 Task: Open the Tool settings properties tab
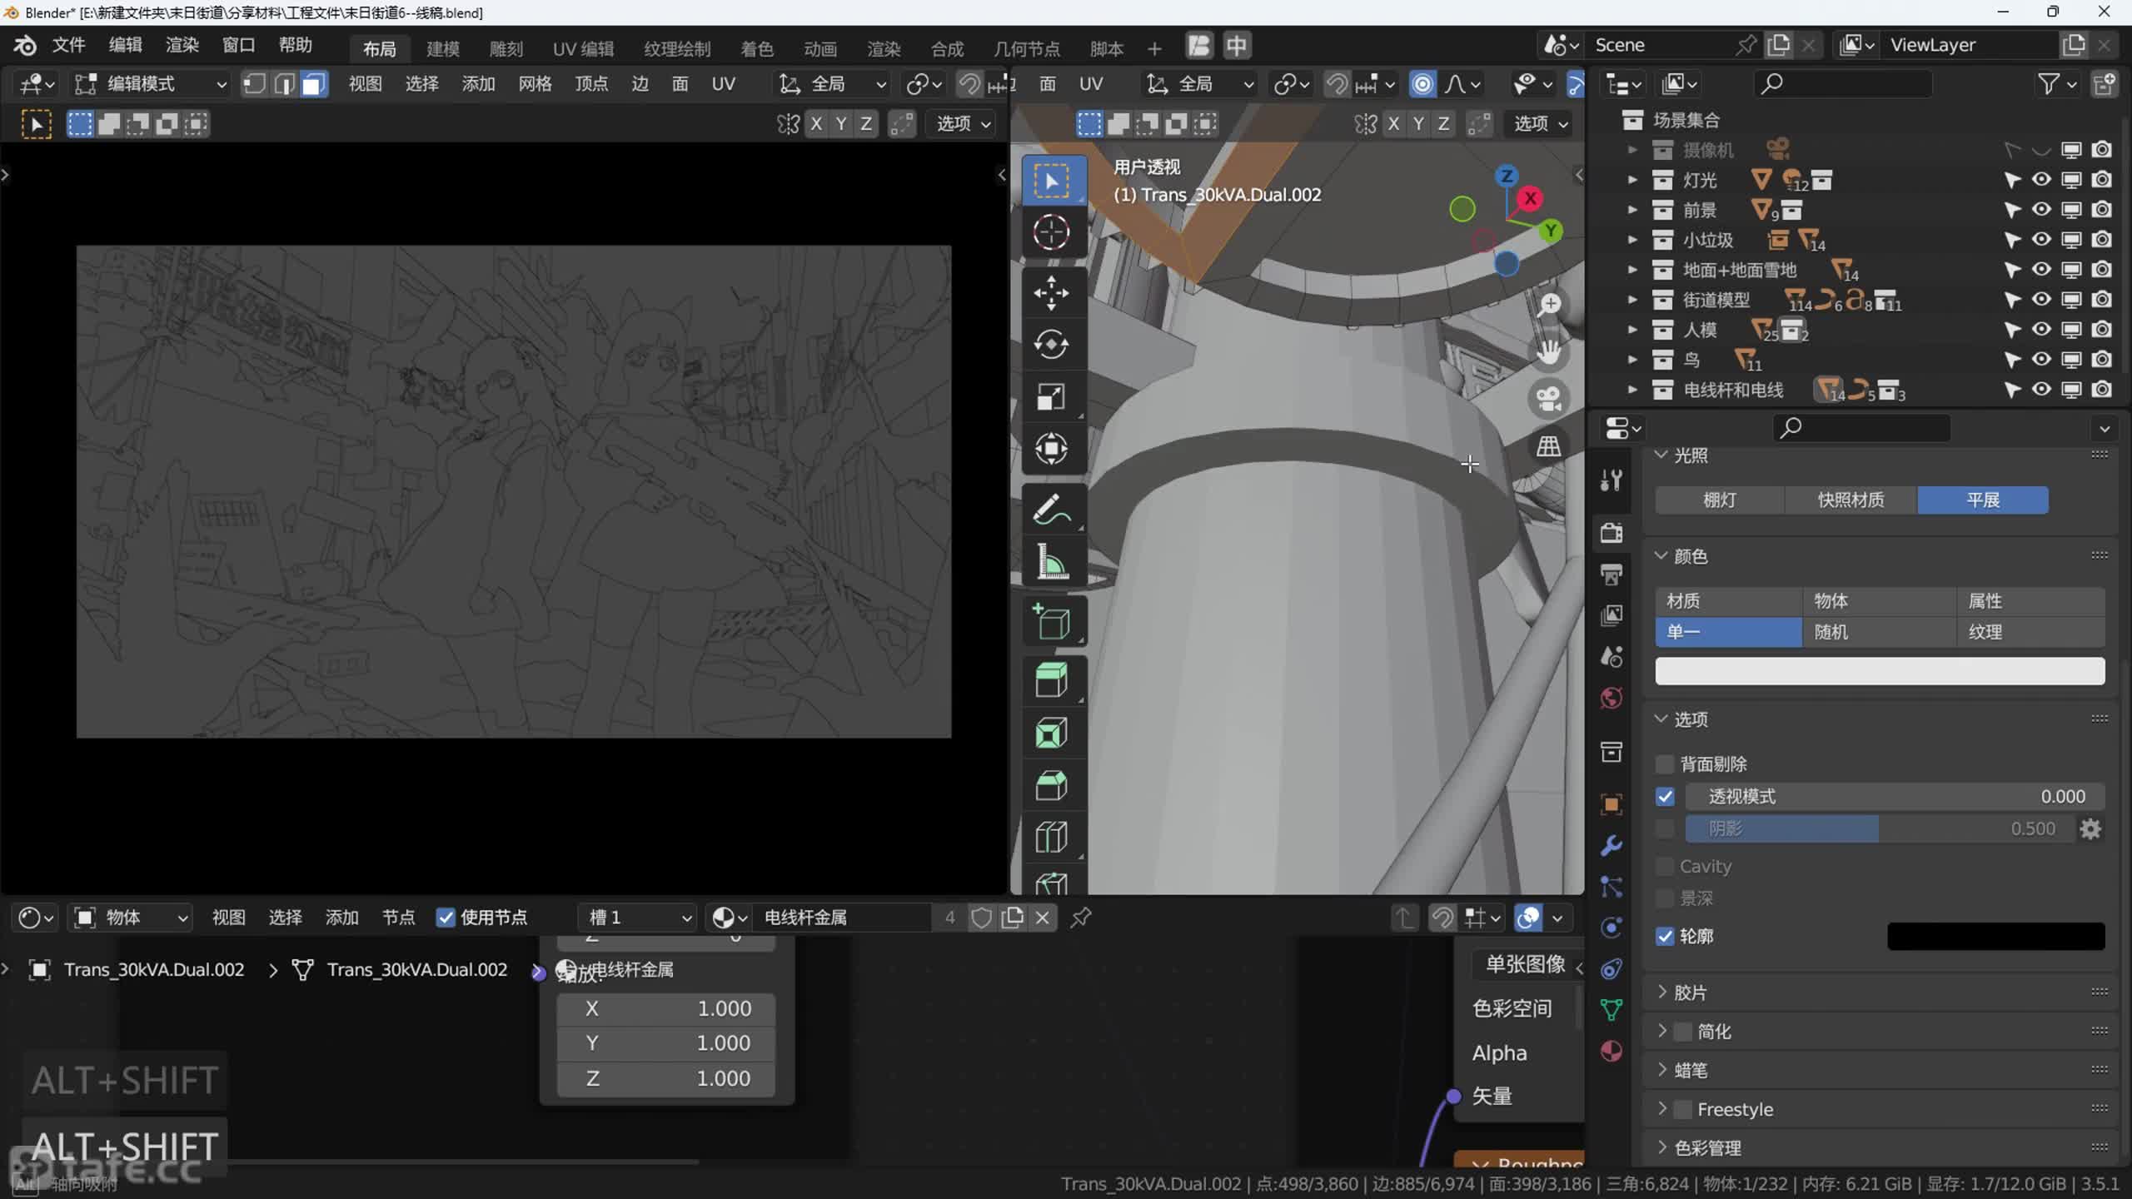pyautogui.click(x=1611, y=480)
